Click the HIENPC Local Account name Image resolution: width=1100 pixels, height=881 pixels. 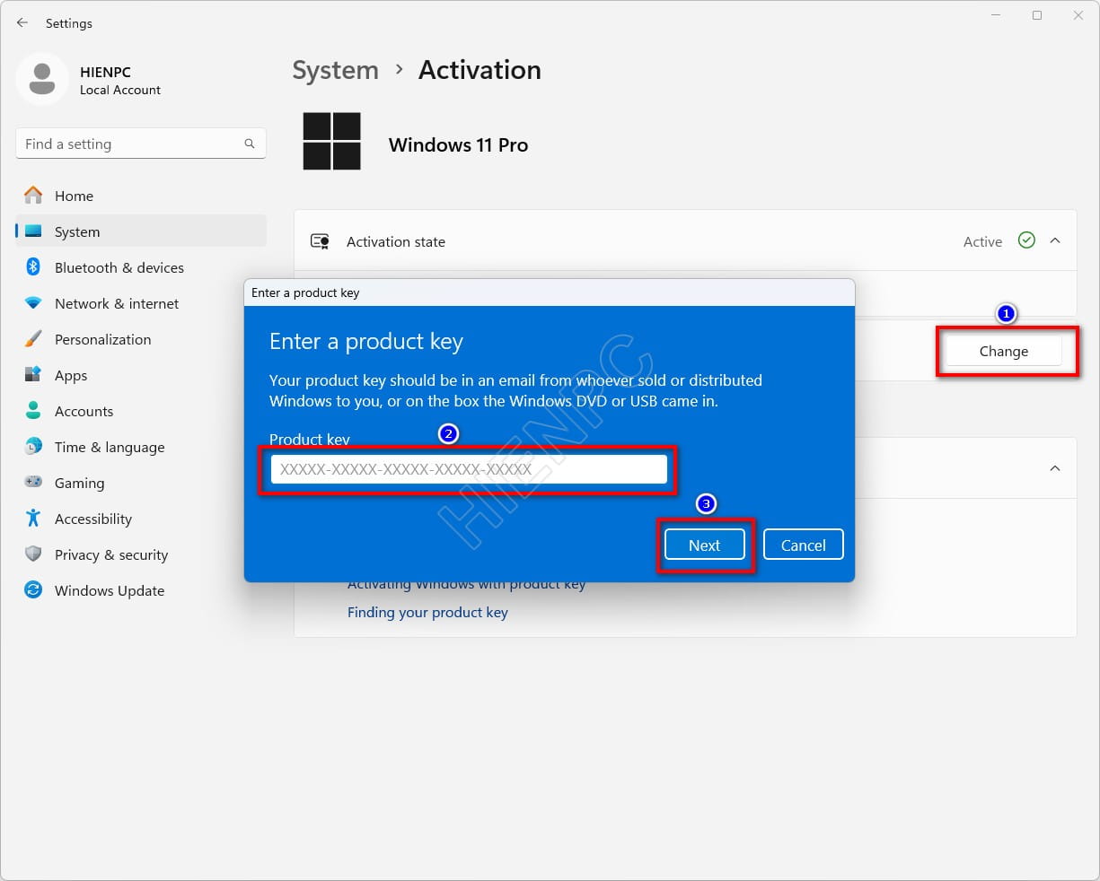(120, 80)
